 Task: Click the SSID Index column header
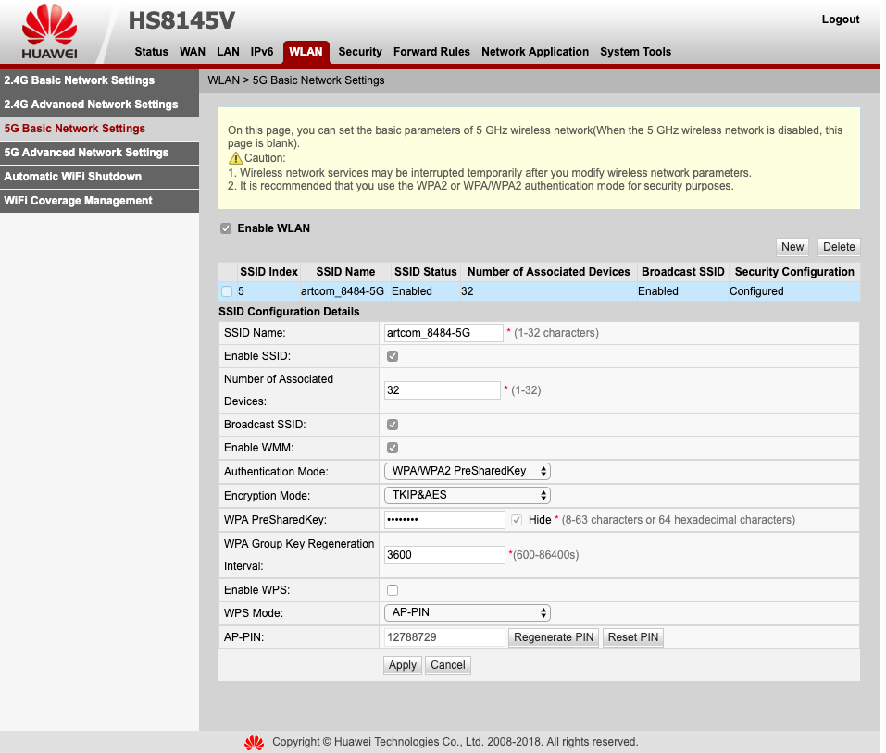coord(269,272)
